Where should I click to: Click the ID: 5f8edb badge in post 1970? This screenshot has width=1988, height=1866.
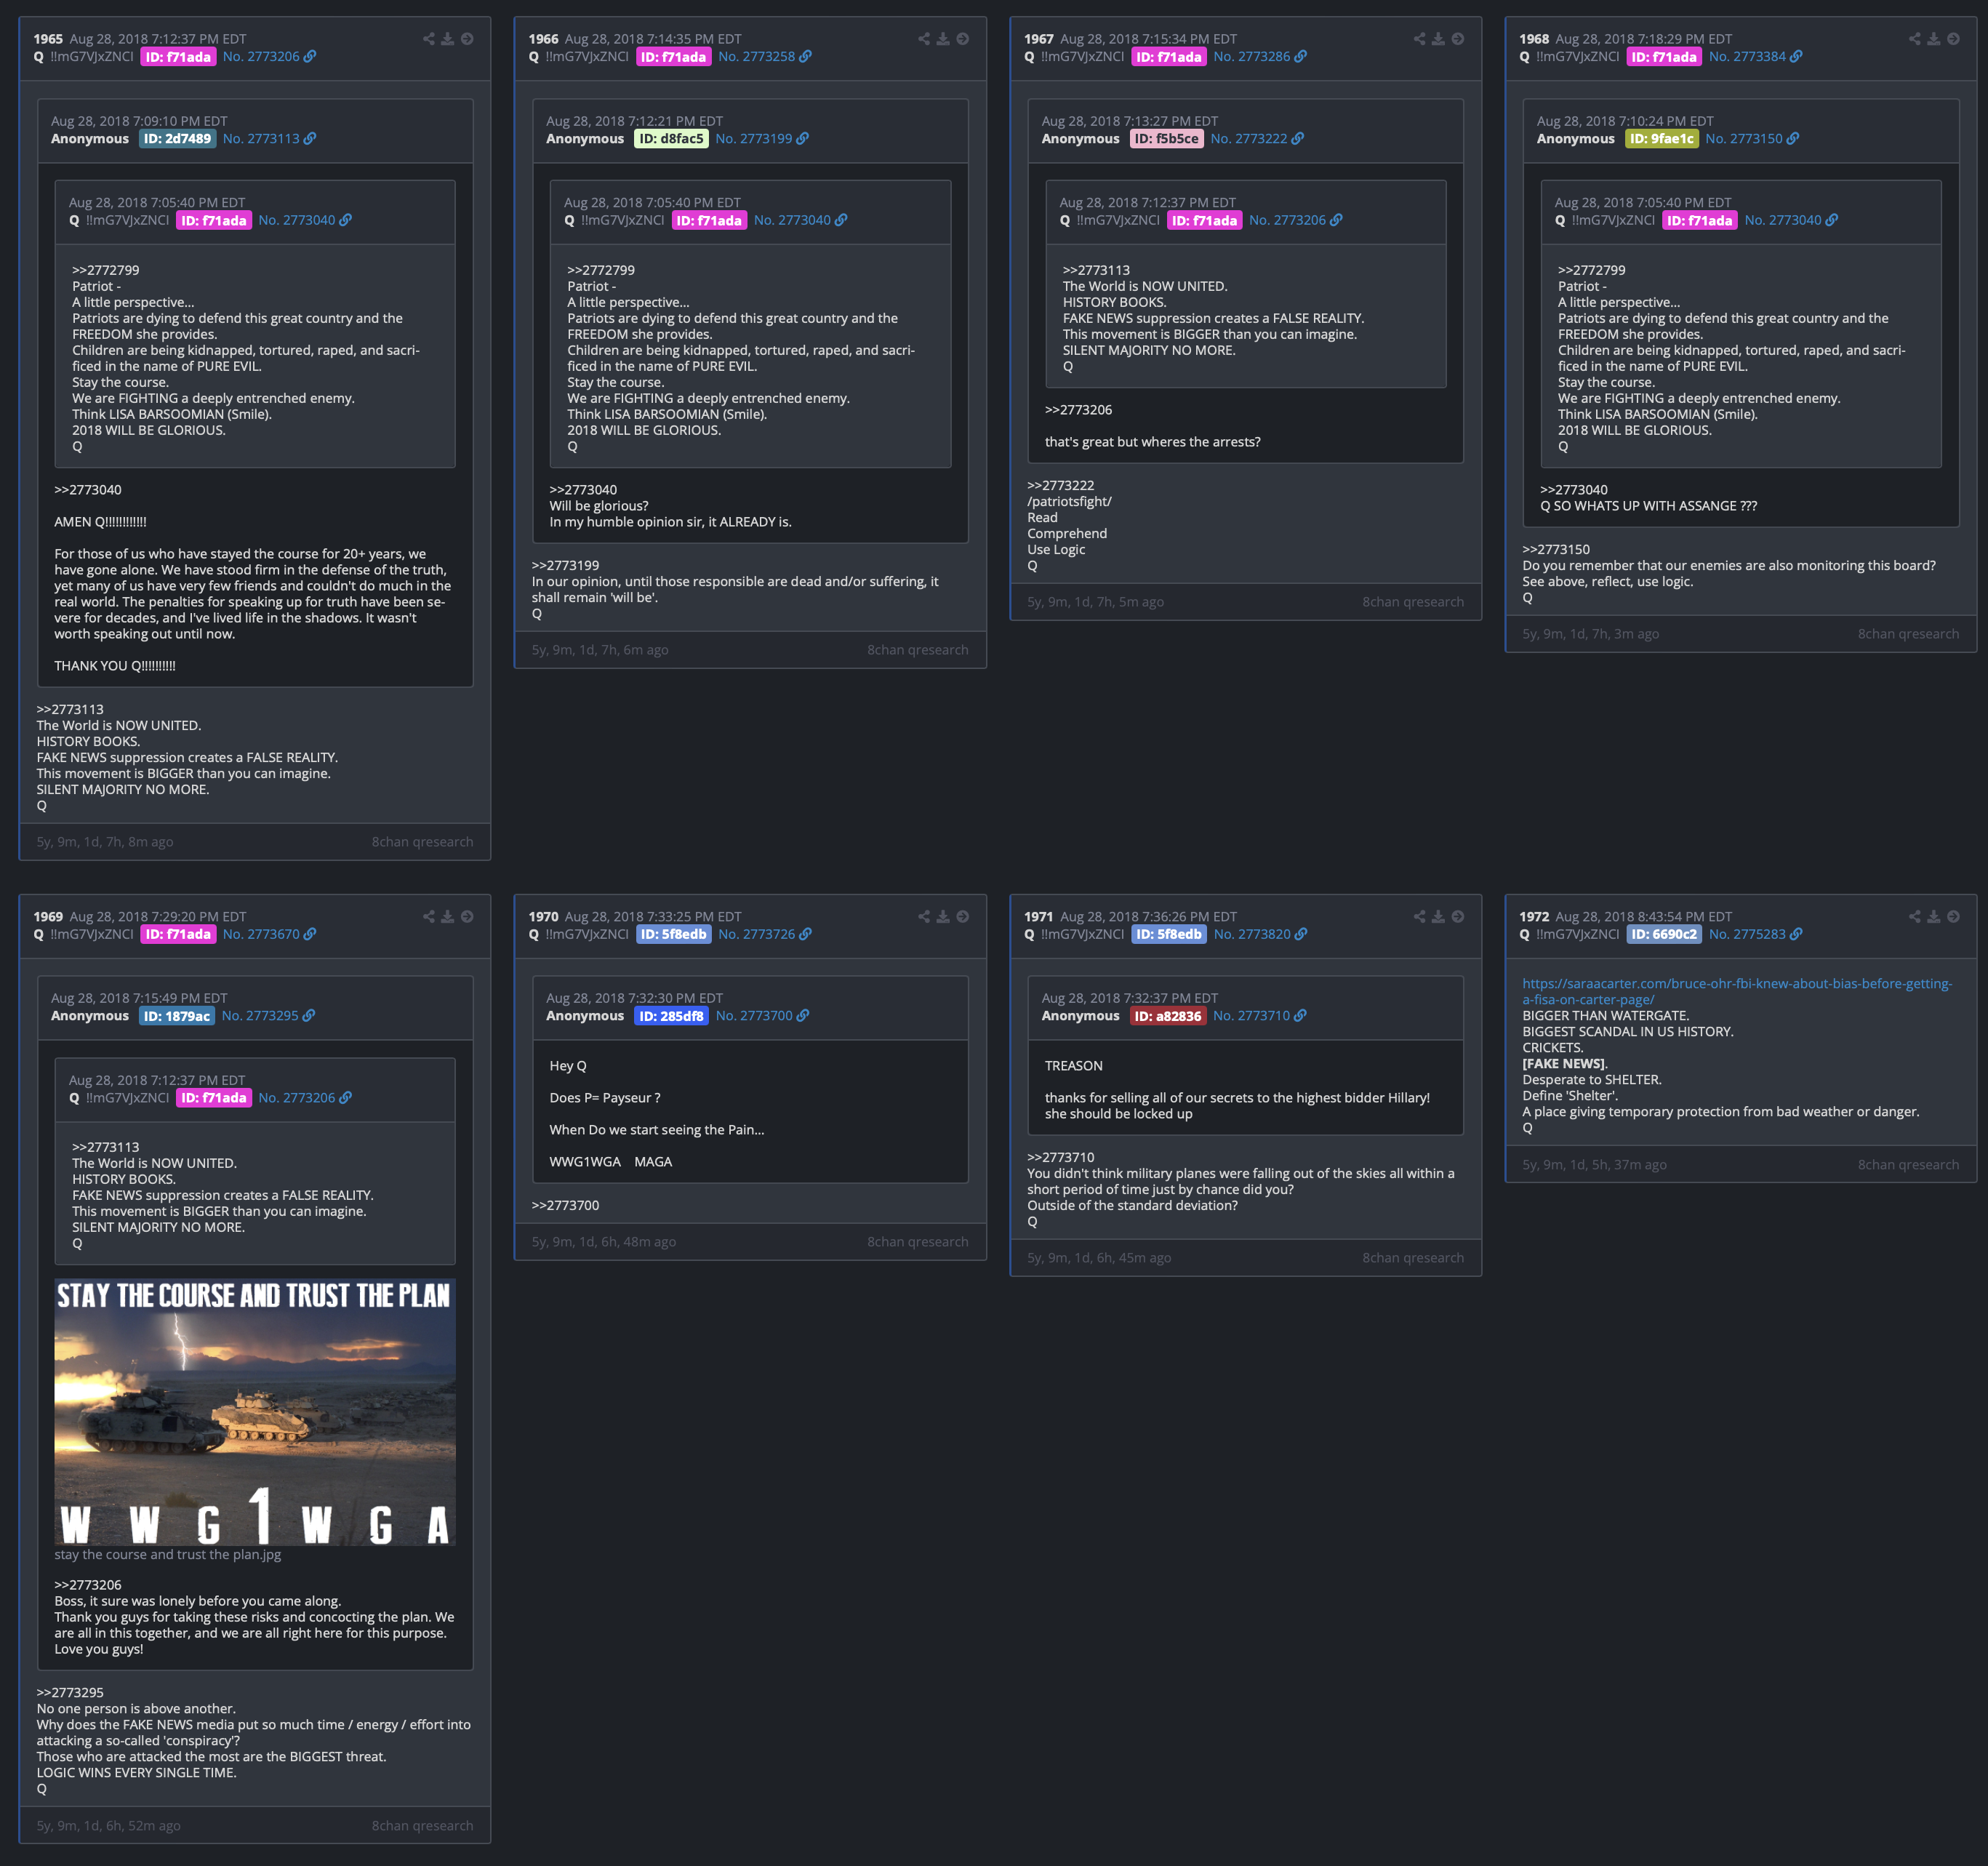pyautogui.click(x=674, y=934)
